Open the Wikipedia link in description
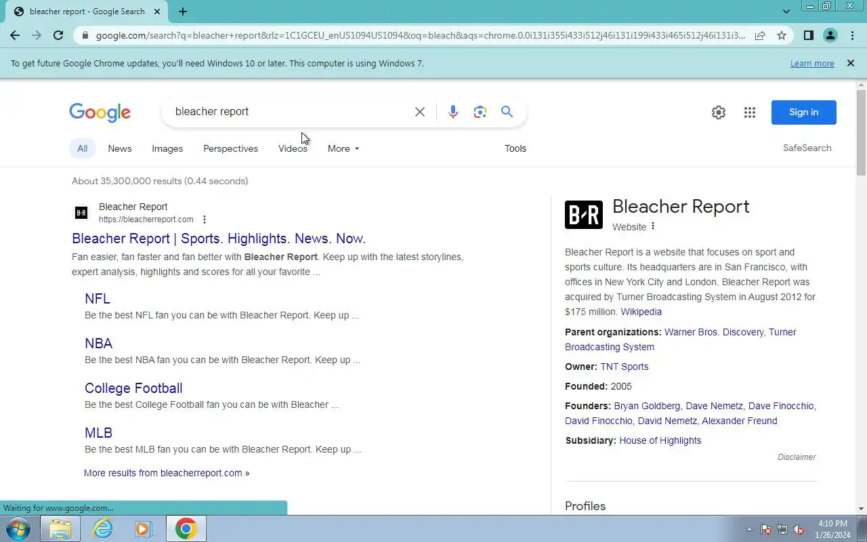The image size is (867, 542). 641,312
